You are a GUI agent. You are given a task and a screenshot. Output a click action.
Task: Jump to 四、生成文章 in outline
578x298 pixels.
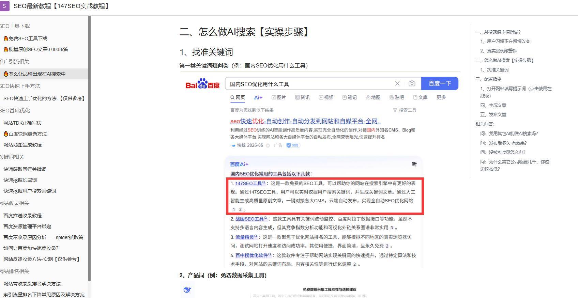tap(493, 105)
